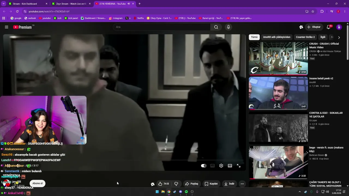Open the Chrome profile Z avatar
349x196 pixels.
click(338, 11)
